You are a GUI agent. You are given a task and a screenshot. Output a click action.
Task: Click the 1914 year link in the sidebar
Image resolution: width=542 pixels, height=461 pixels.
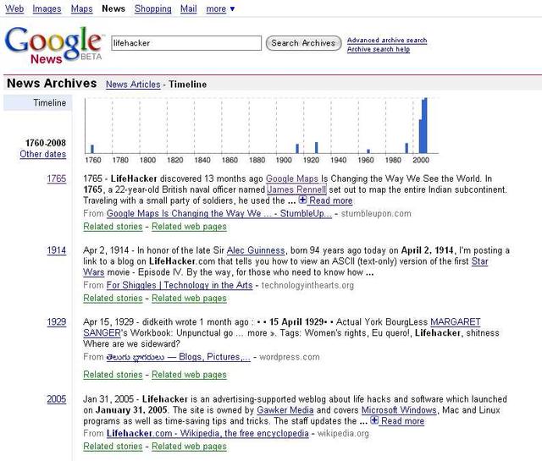[x=57, y=250]
